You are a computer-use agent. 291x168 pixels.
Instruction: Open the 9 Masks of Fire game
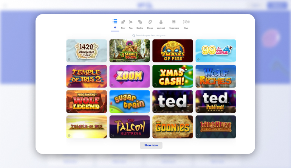[x=173, y=51]
